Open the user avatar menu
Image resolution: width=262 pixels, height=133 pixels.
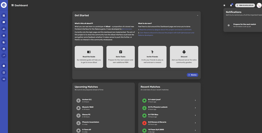click(x=259, y=5)
